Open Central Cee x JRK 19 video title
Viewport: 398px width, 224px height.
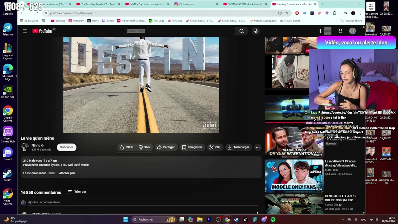[x=341, y=198]
